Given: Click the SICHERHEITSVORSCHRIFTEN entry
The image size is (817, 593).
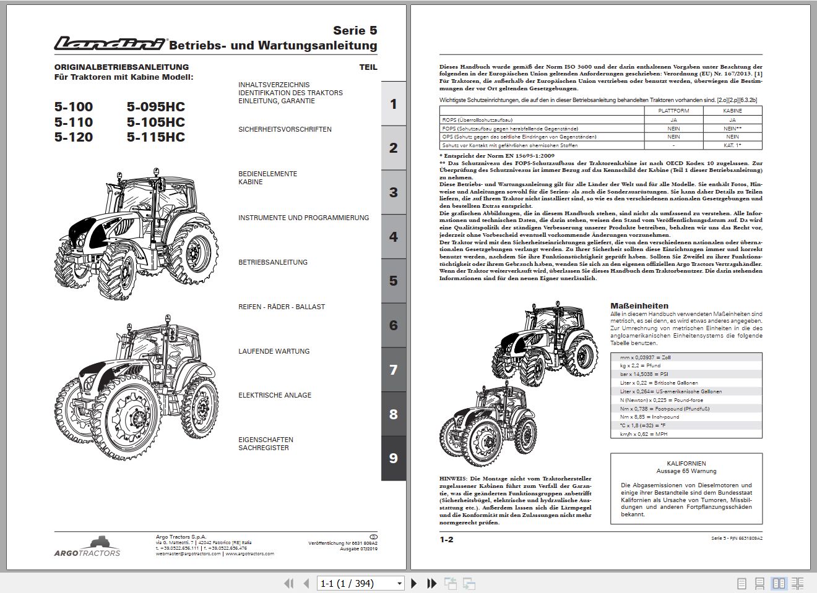Looking at the screenshot, I should click(x=285, y=130).
